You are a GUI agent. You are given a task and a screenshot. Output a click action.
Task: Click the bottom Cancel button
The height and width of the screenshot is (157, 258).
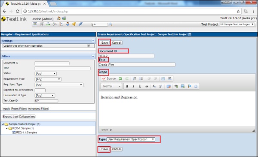[117, 149]
